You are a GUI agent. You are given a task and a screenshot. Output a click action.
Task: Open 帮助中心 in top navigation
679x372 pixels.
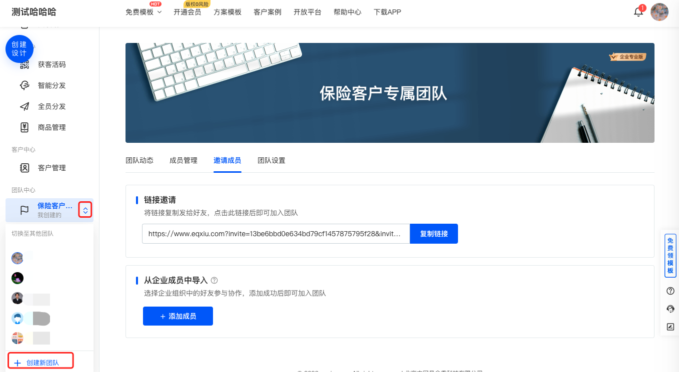(x=347, y=12)
